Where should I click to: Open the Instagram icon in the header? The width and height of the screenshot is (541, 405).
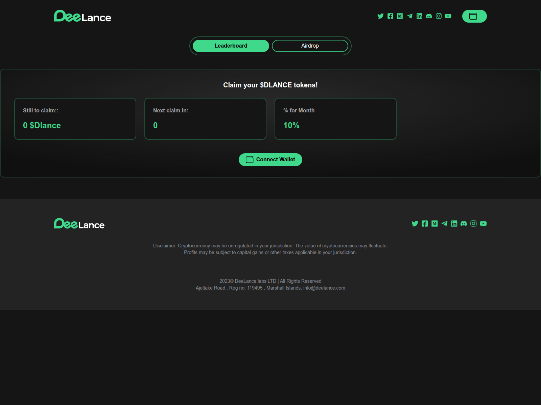pos(439,16)
